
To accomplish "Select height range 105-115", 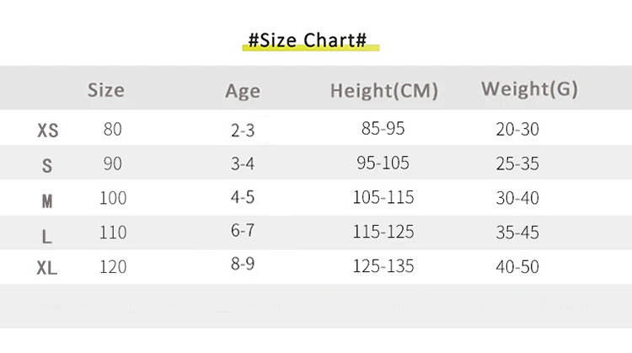I will coord(383,198).
